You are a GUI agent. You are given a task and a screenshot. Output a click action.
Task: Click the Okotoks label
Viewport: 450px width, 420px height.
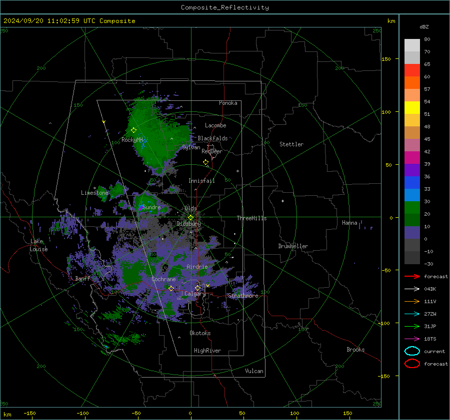[200, 333]
